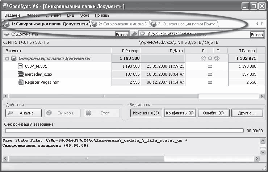The width and height of the screenshot is (268, 172).
Task: Click the Синхрон. button
Action: 63,113
